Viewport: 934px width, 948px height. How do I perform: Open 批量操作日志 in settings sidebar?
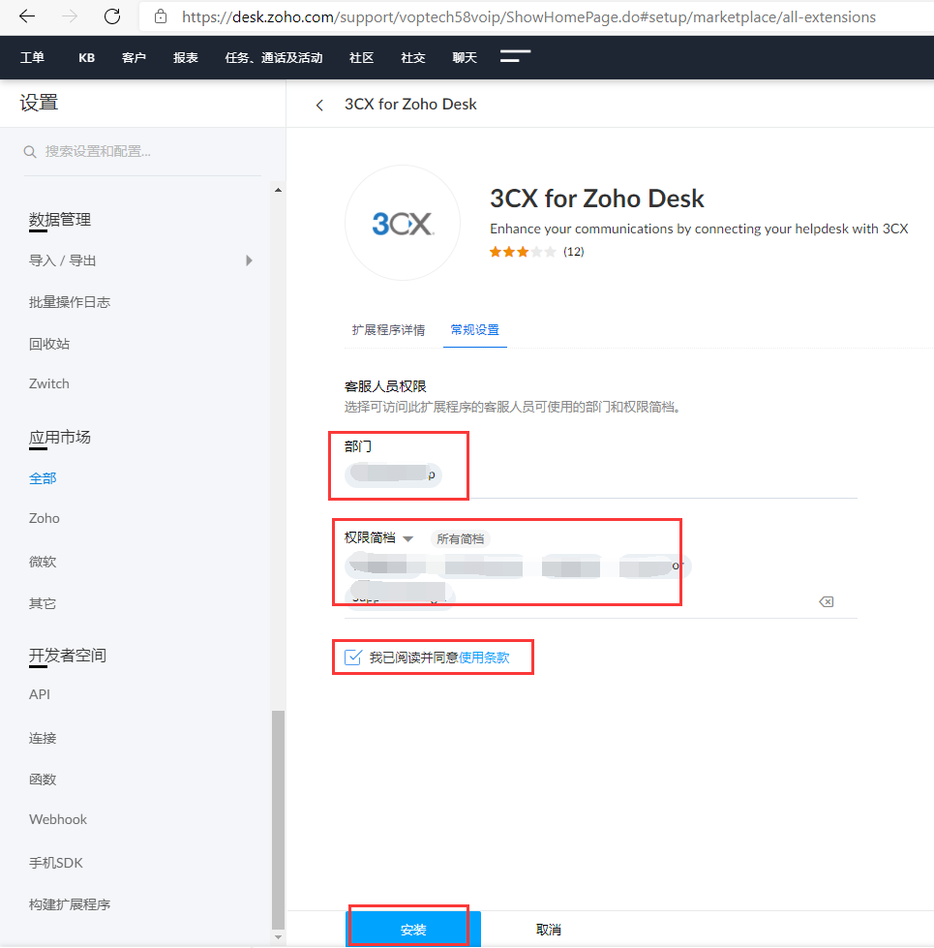tap(70, 302)
